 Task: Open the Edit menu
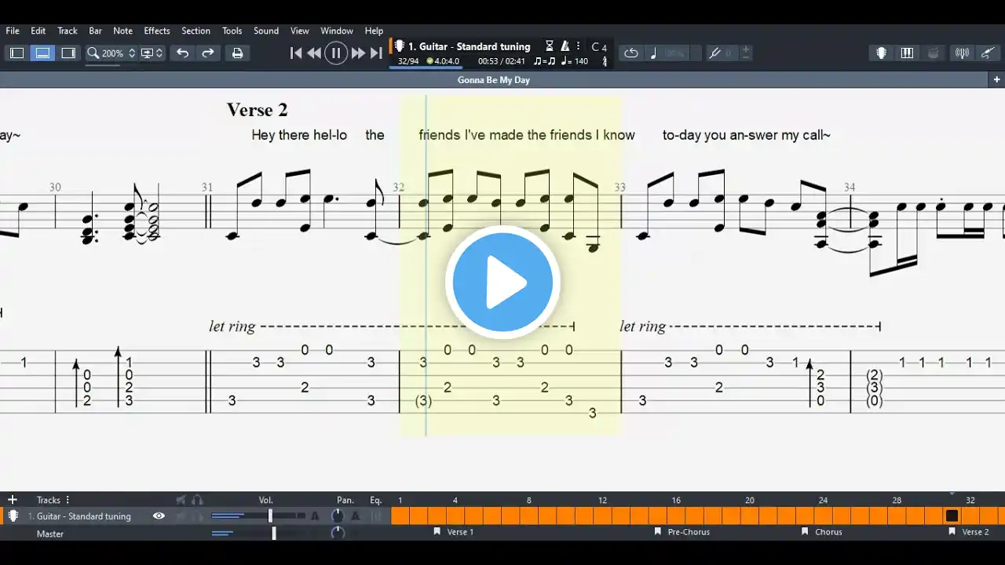tap(38, 31)
